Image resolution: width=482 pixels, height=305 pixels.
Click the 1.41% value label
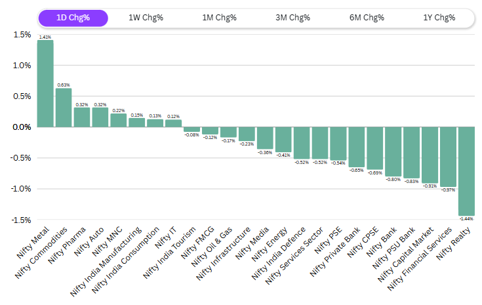(45, 37)
